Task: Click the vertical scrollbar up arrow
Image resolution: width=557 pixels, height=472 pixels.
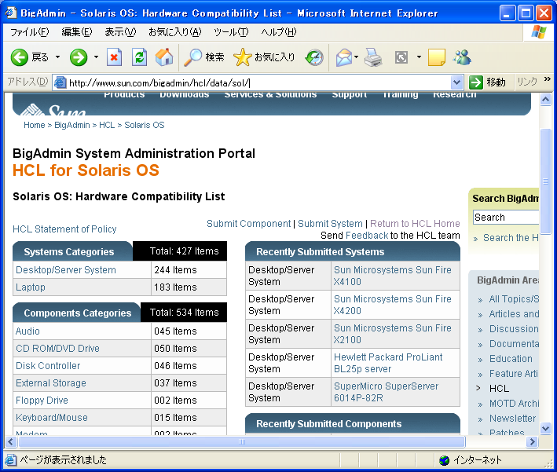Action: pos(546,100)
